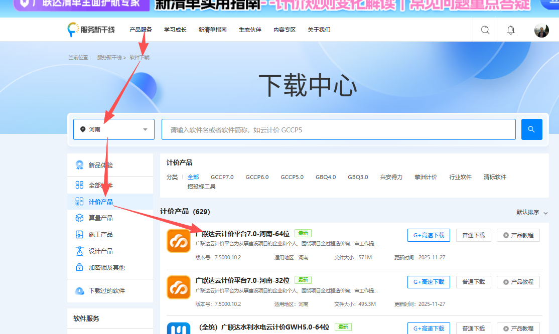
Task: Open the 学习成长 menu
Action: (x=175, y=30)
